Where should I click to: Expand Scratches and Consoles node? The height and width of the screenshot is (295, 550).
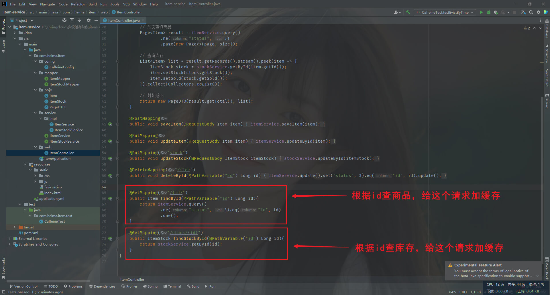pos(10,244)
